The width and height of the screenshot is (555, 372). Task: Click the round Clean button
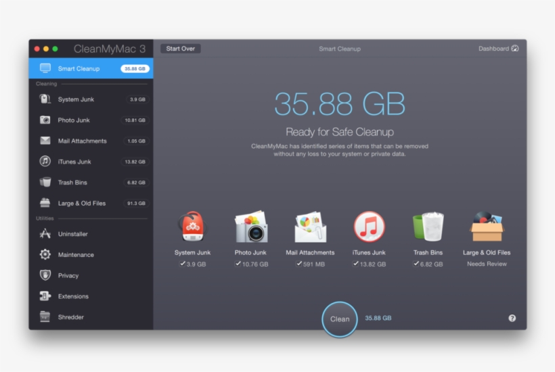pyautogui.click(x=340, y=319)
